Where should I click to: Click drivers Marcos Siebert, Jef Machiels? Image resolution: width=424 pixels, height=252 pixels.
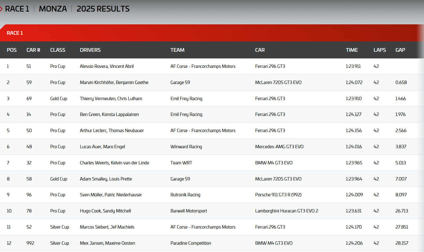click(107, 227)
